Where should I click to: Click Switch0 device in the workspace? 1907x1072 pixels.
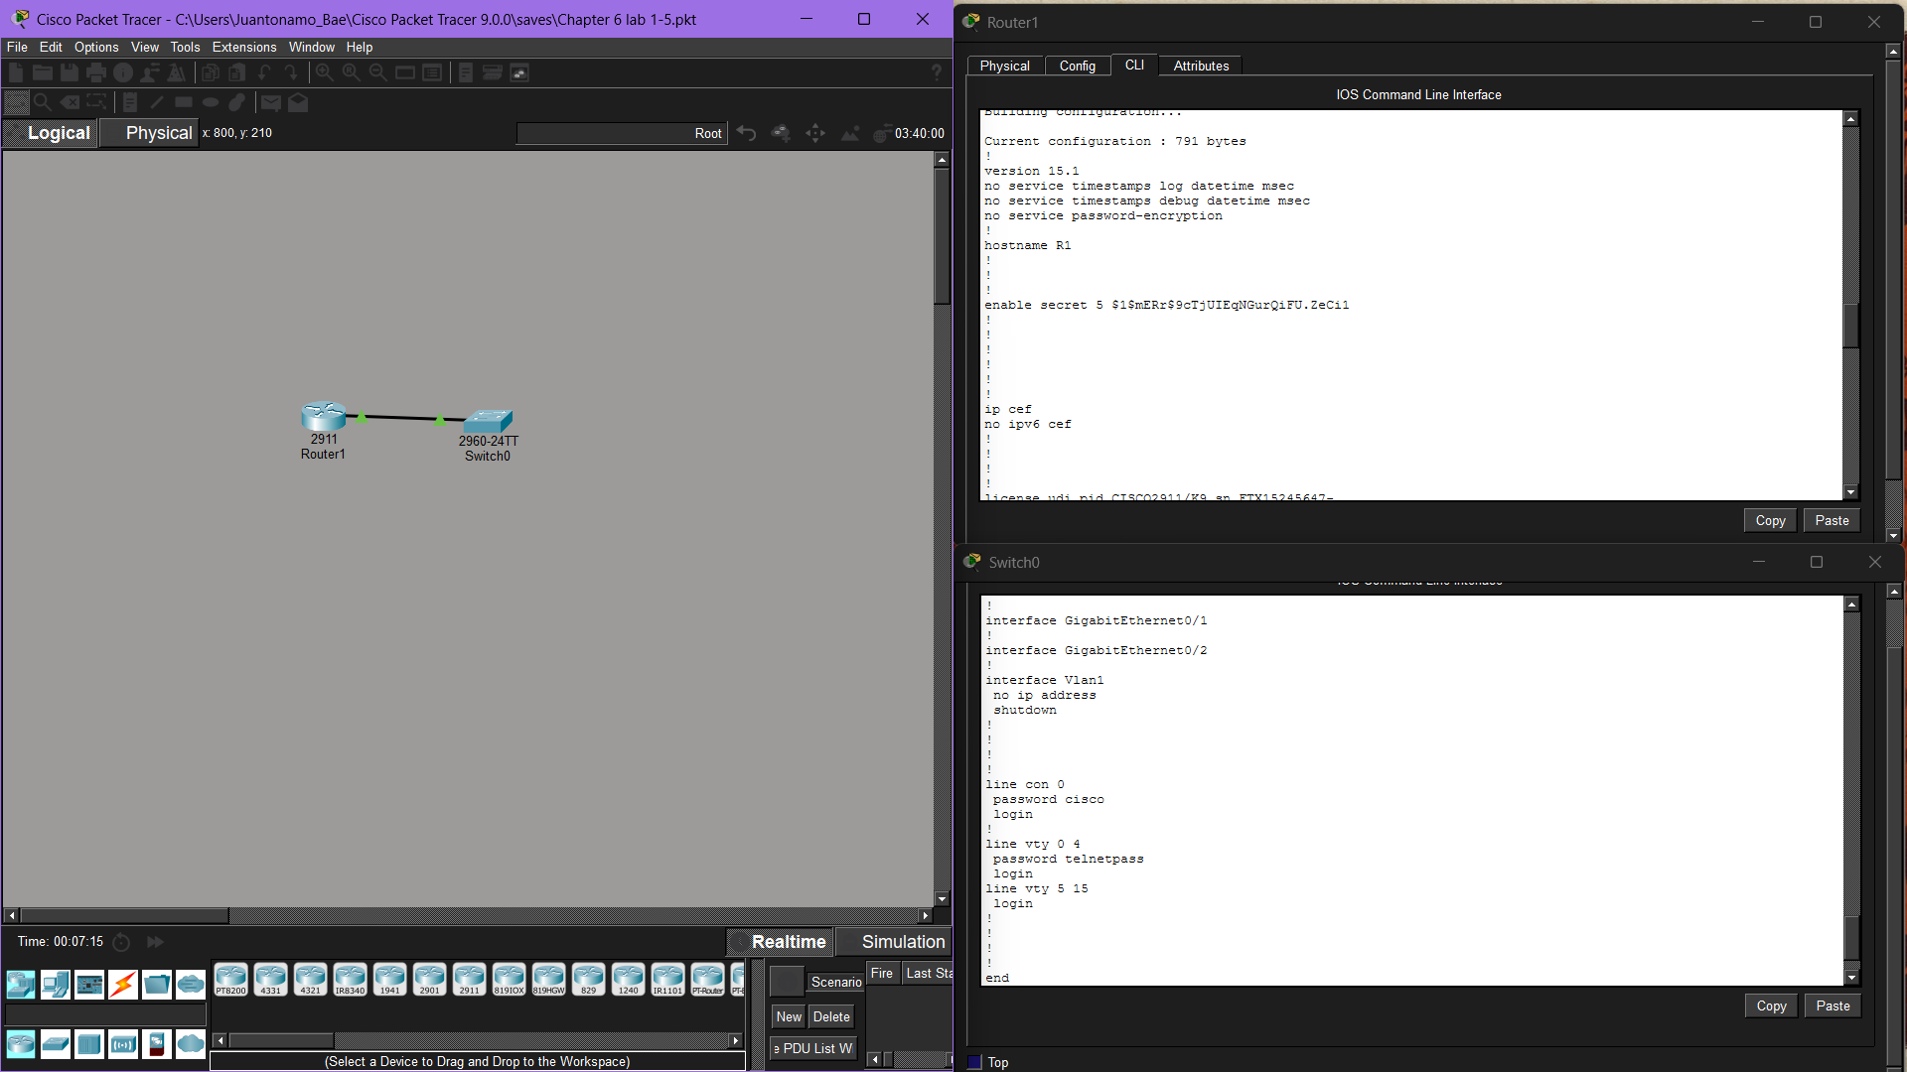[x=488, y=420]
